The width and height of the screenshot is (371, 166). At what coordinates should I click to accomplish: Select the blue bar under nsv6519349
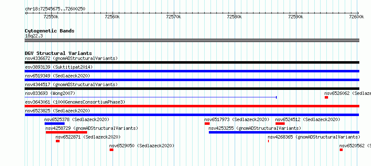(192, 80)
